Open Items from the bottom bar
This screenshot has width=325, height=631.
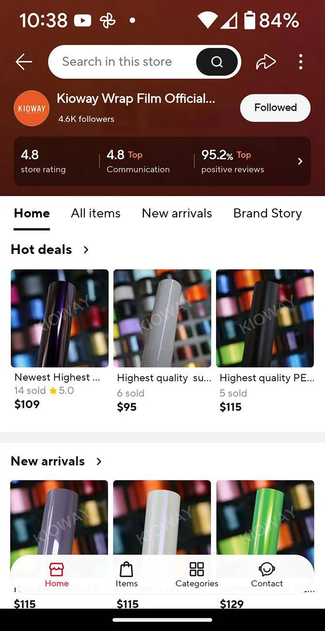126,575
